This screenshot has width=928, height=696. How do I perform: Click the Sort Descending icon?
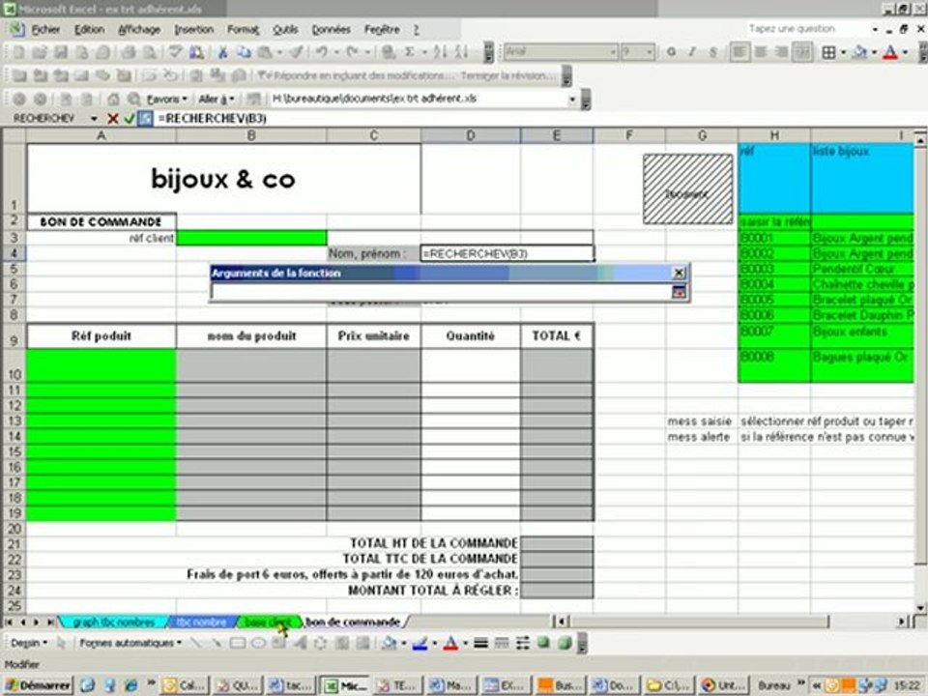coord(461,52)
